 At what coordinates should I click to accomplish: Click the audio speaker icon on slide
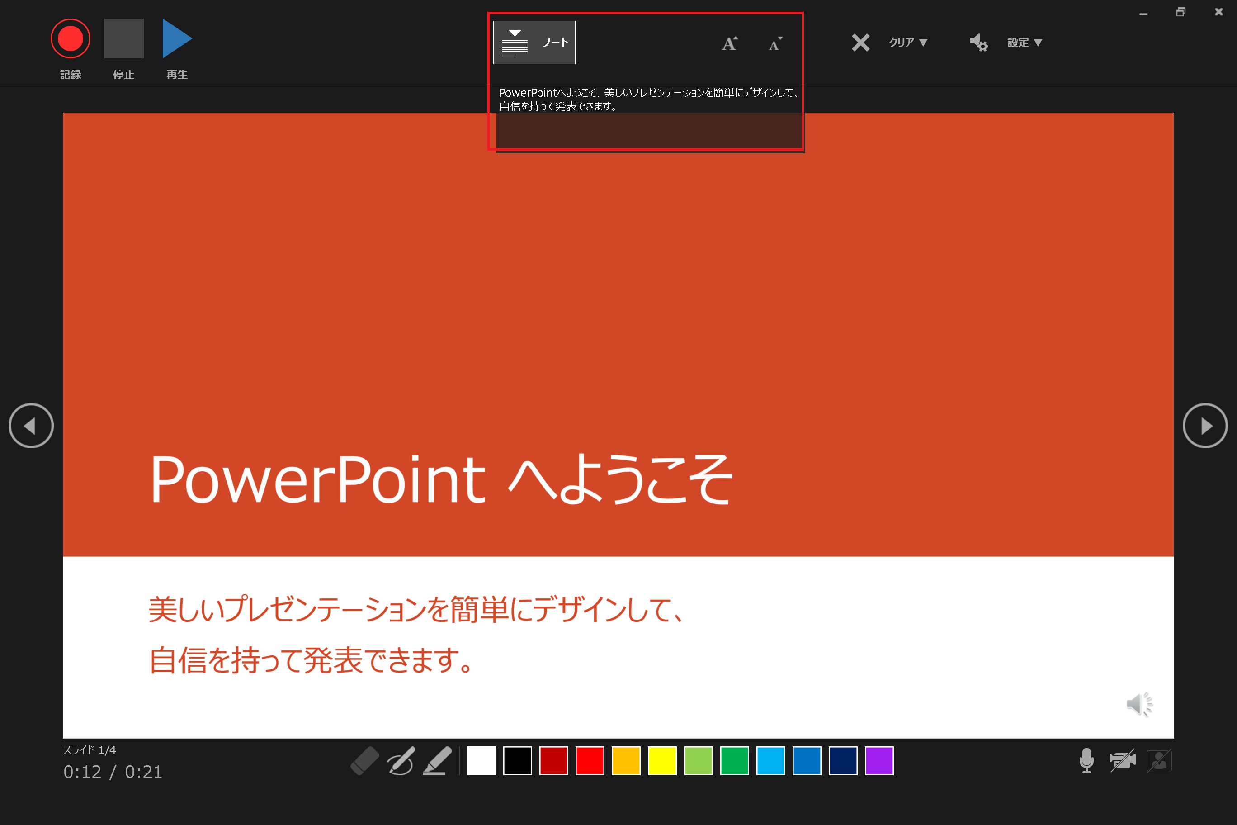[1139, 704]
